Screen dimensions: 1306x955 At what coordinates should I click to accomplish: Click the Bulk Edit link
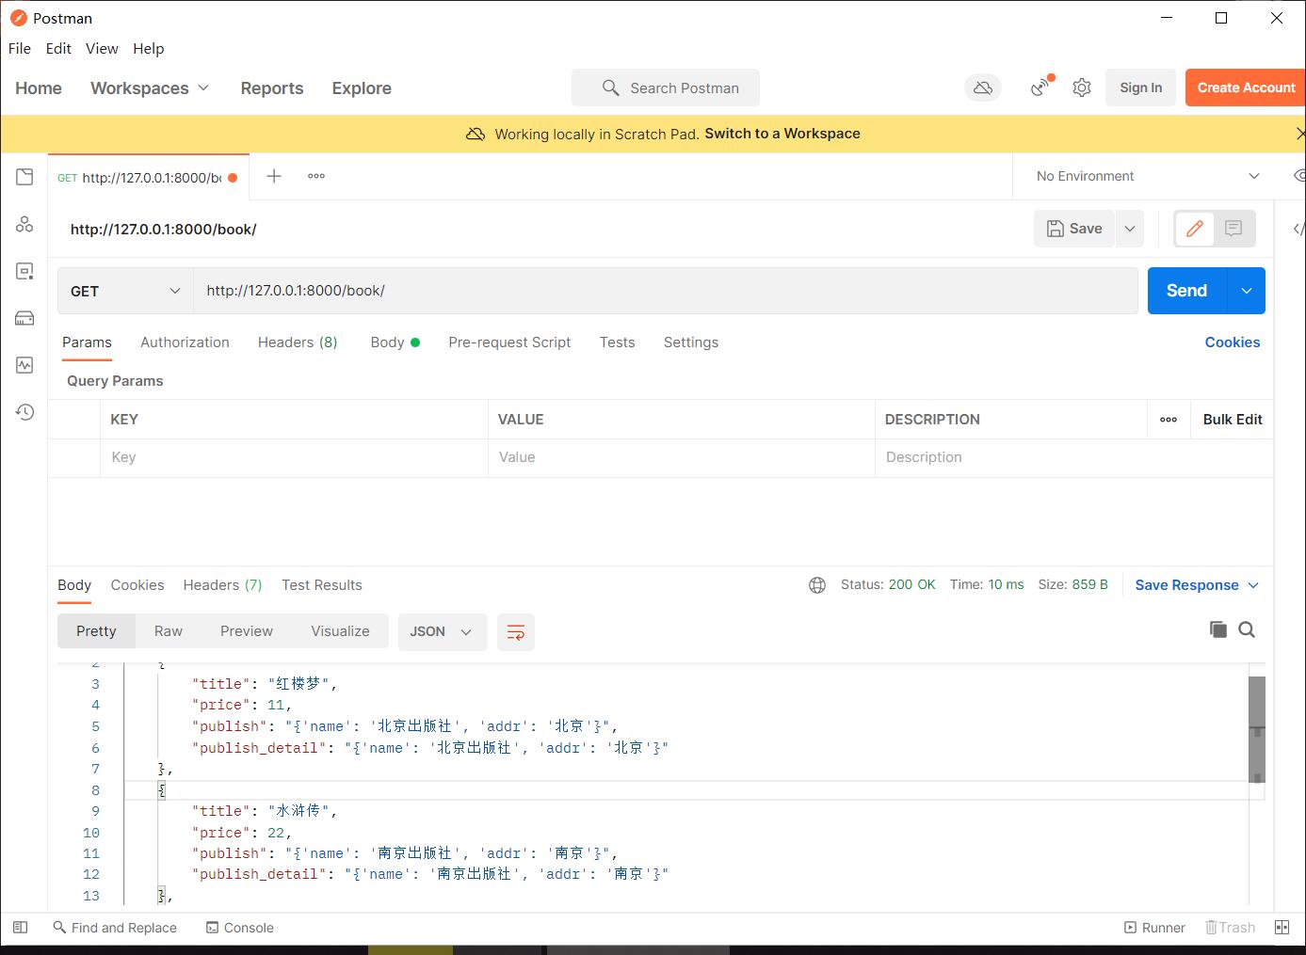(x=1233, y=420)
